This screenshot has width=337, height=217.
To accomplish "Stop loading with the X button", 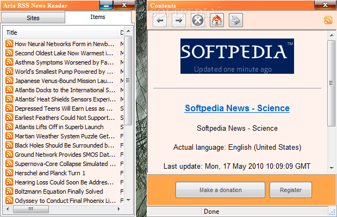I will coord(198,20).
